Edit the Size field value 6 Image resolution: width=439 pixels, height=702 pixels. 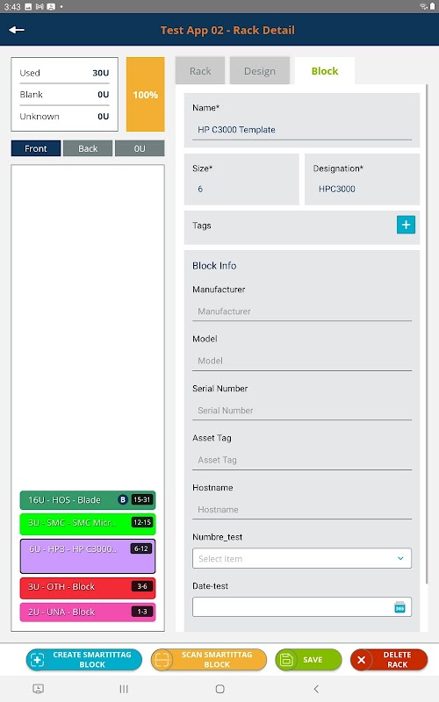[241, 189]
